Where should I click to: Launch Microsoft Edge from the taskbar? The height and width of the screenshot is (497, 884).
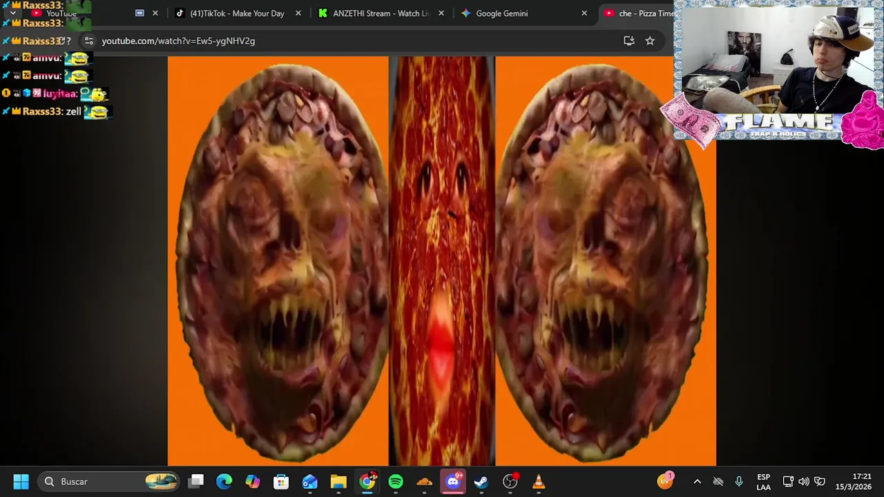(x=224, y=481)
